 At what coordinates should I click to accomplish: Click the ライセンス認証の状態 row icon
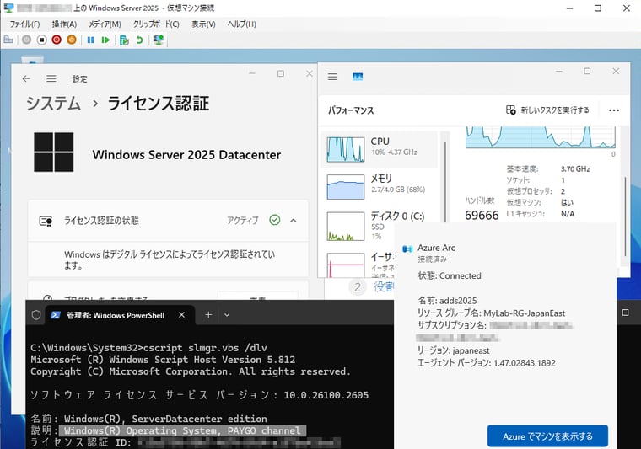(x=46, y=221)
